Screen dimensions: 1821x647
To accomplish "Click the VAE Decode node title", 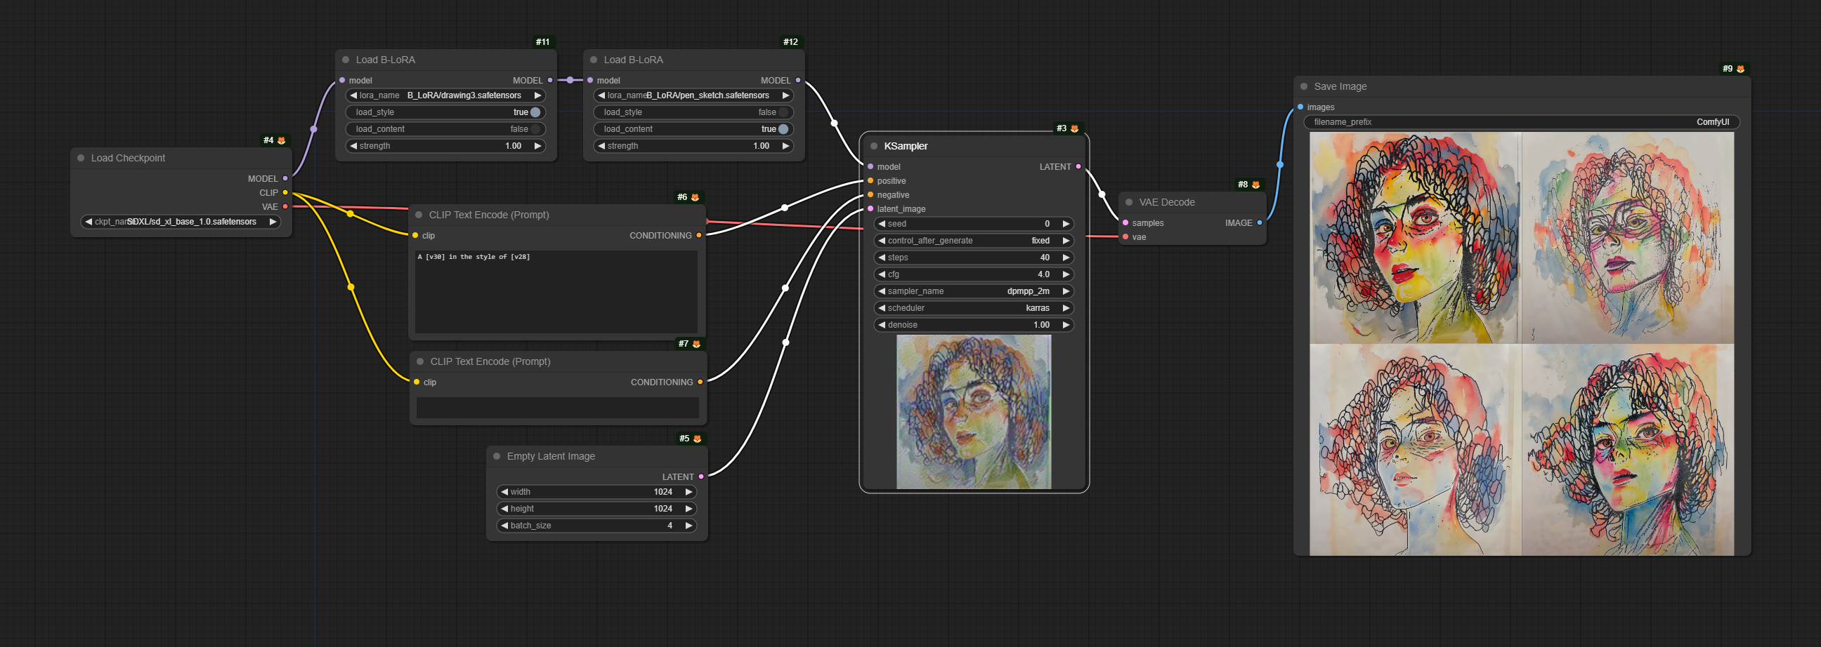I will [1166, 202].
